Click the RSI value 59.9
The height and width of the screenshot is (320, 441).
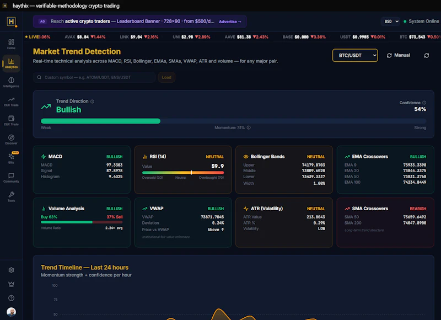coord(217,166)
